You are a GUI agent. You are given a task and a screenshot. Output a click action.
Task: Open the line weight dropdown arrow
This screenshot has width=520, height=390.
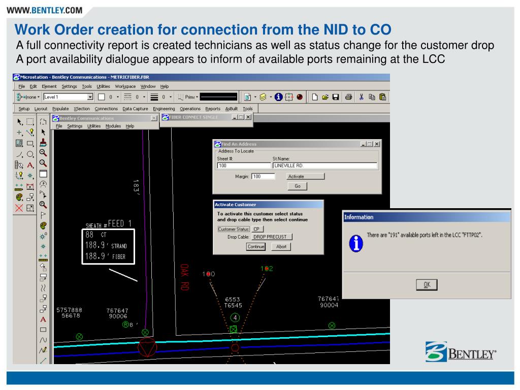tap(171, 97)
